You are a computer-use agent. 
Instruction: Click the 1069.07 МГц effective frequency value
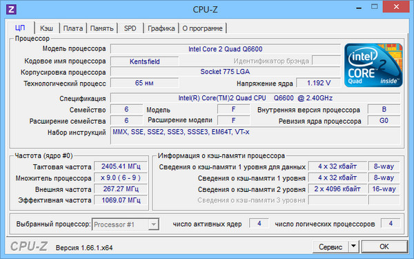coord(121,200)
